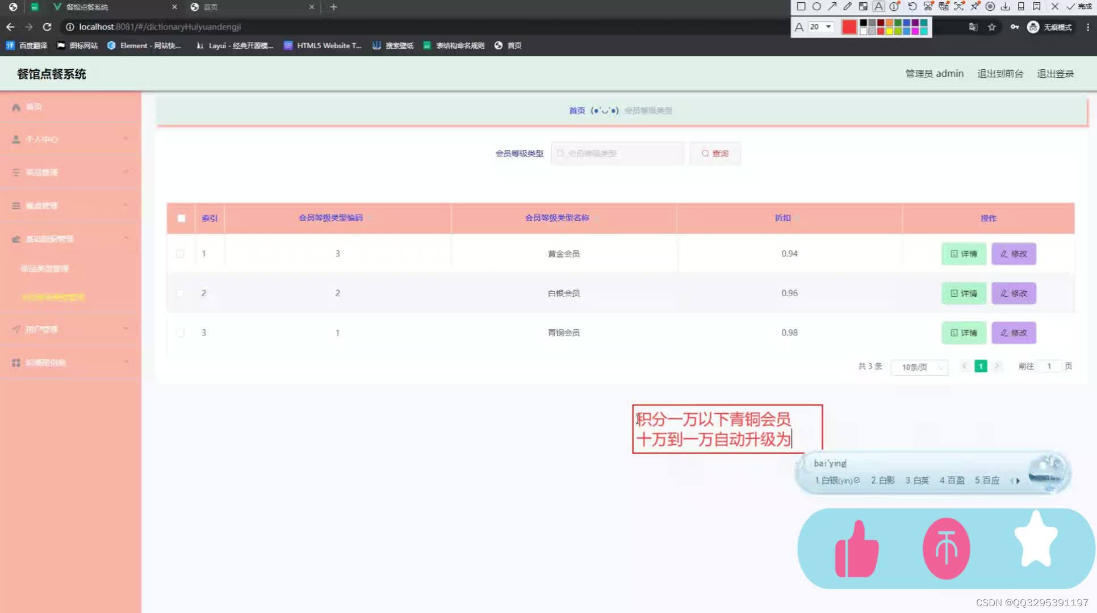Bookmark this page with star icon
The height and width of the screenshot is (613, 1097).
coord(991,27)
